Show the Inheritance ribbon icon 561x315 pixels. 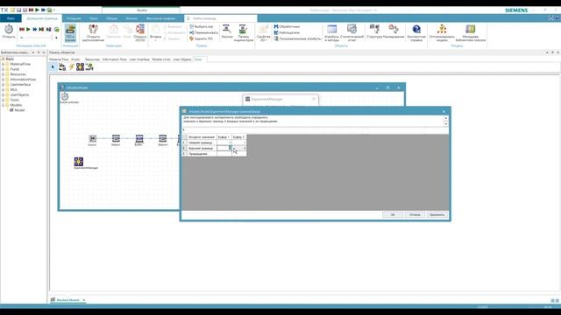coord(394,31)
